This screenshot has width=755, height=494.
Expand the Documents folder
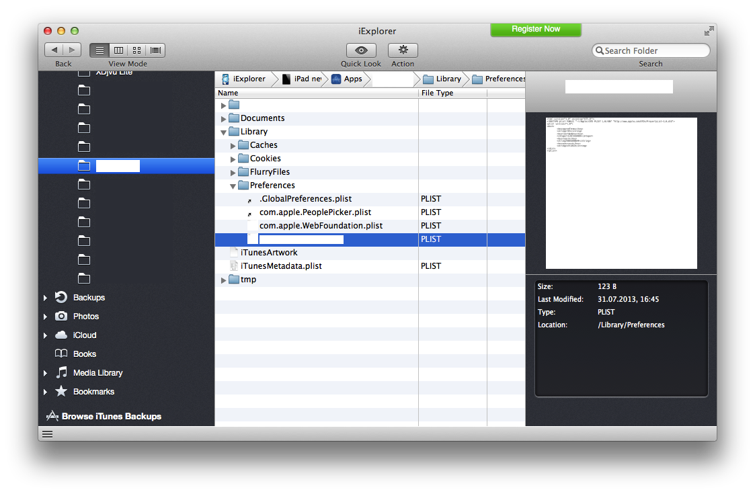[x=223, y=118]
